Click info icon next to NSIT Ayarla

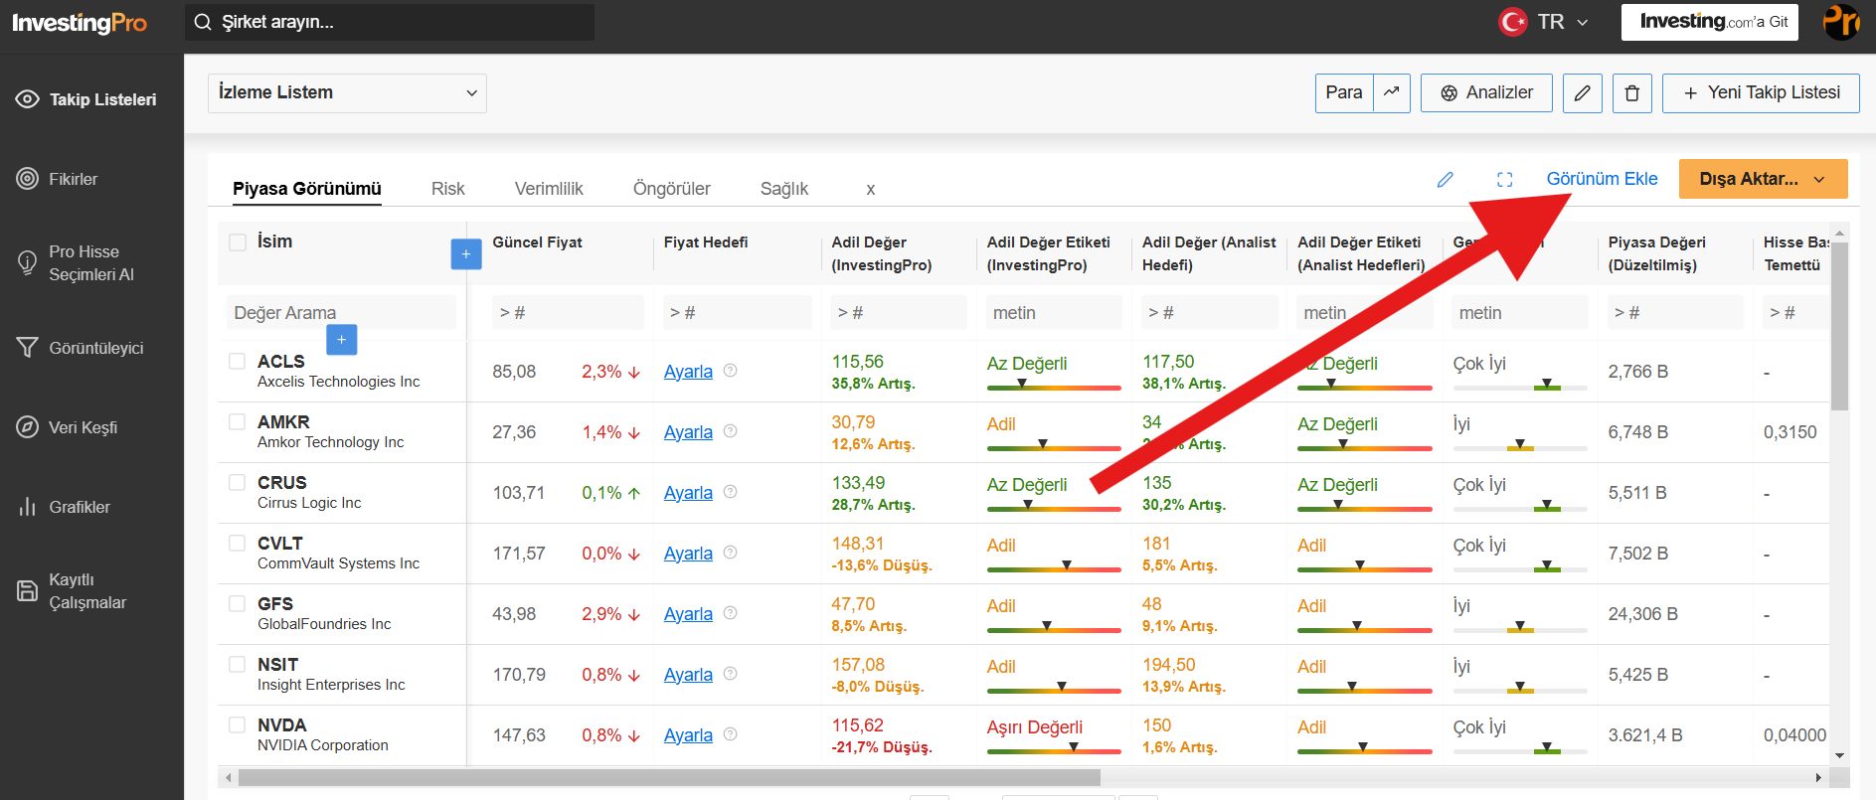pyautogui.click(x=731, y=674)
